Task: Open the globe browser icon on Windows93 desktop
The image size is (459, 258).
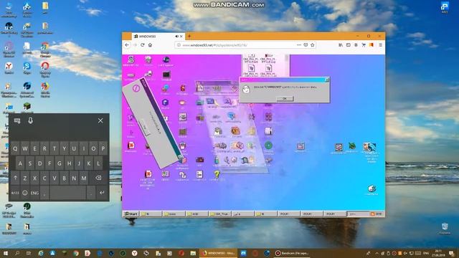Action: pos(166,60)
